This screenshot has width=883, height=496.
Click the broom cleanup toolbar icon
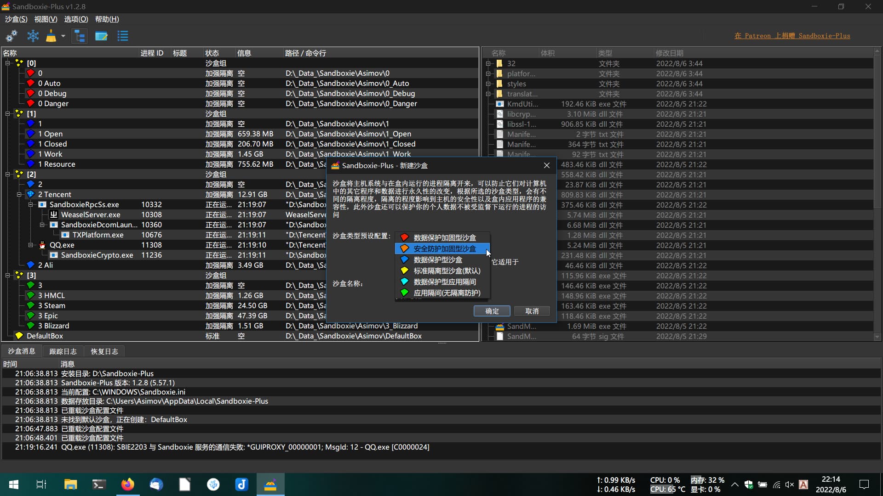[x=51, y=36]
